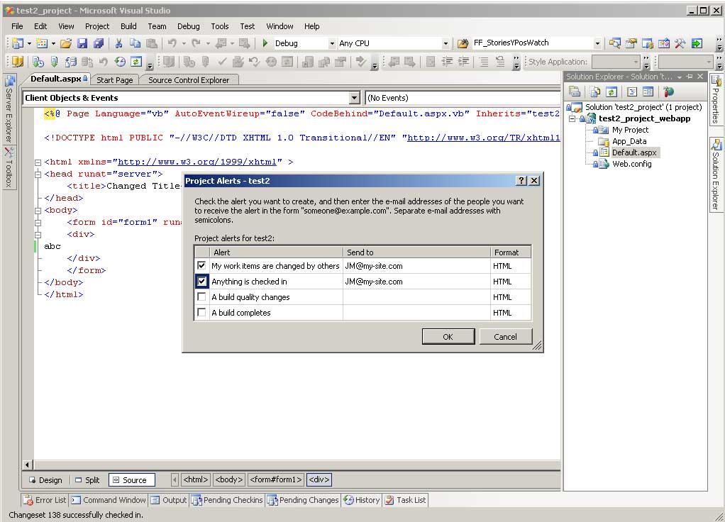
Task: Click the source control History clock icon
Action: click(120, 62)
